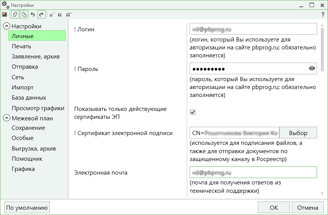Open the Сохранение item under Межевой план

pos(28,128)
